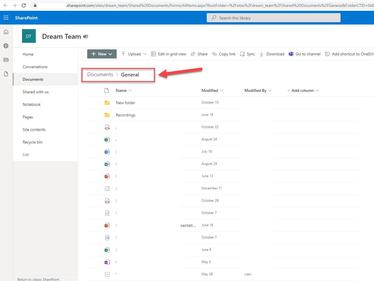Select the Edit in grid view icon
Image resolution: width=374 pixels, height=281 pixels.
(x=154, y=54)
